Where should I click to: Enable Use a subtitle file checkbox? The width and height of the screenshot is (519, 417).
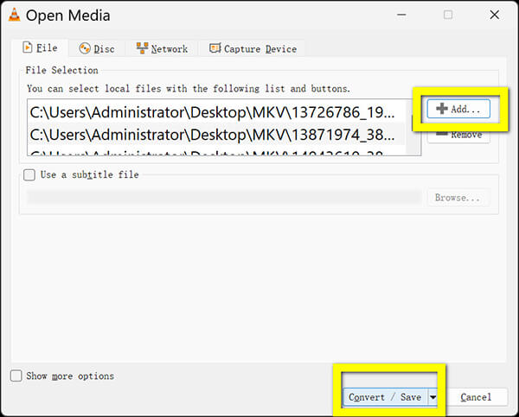(x=29, y=174)
